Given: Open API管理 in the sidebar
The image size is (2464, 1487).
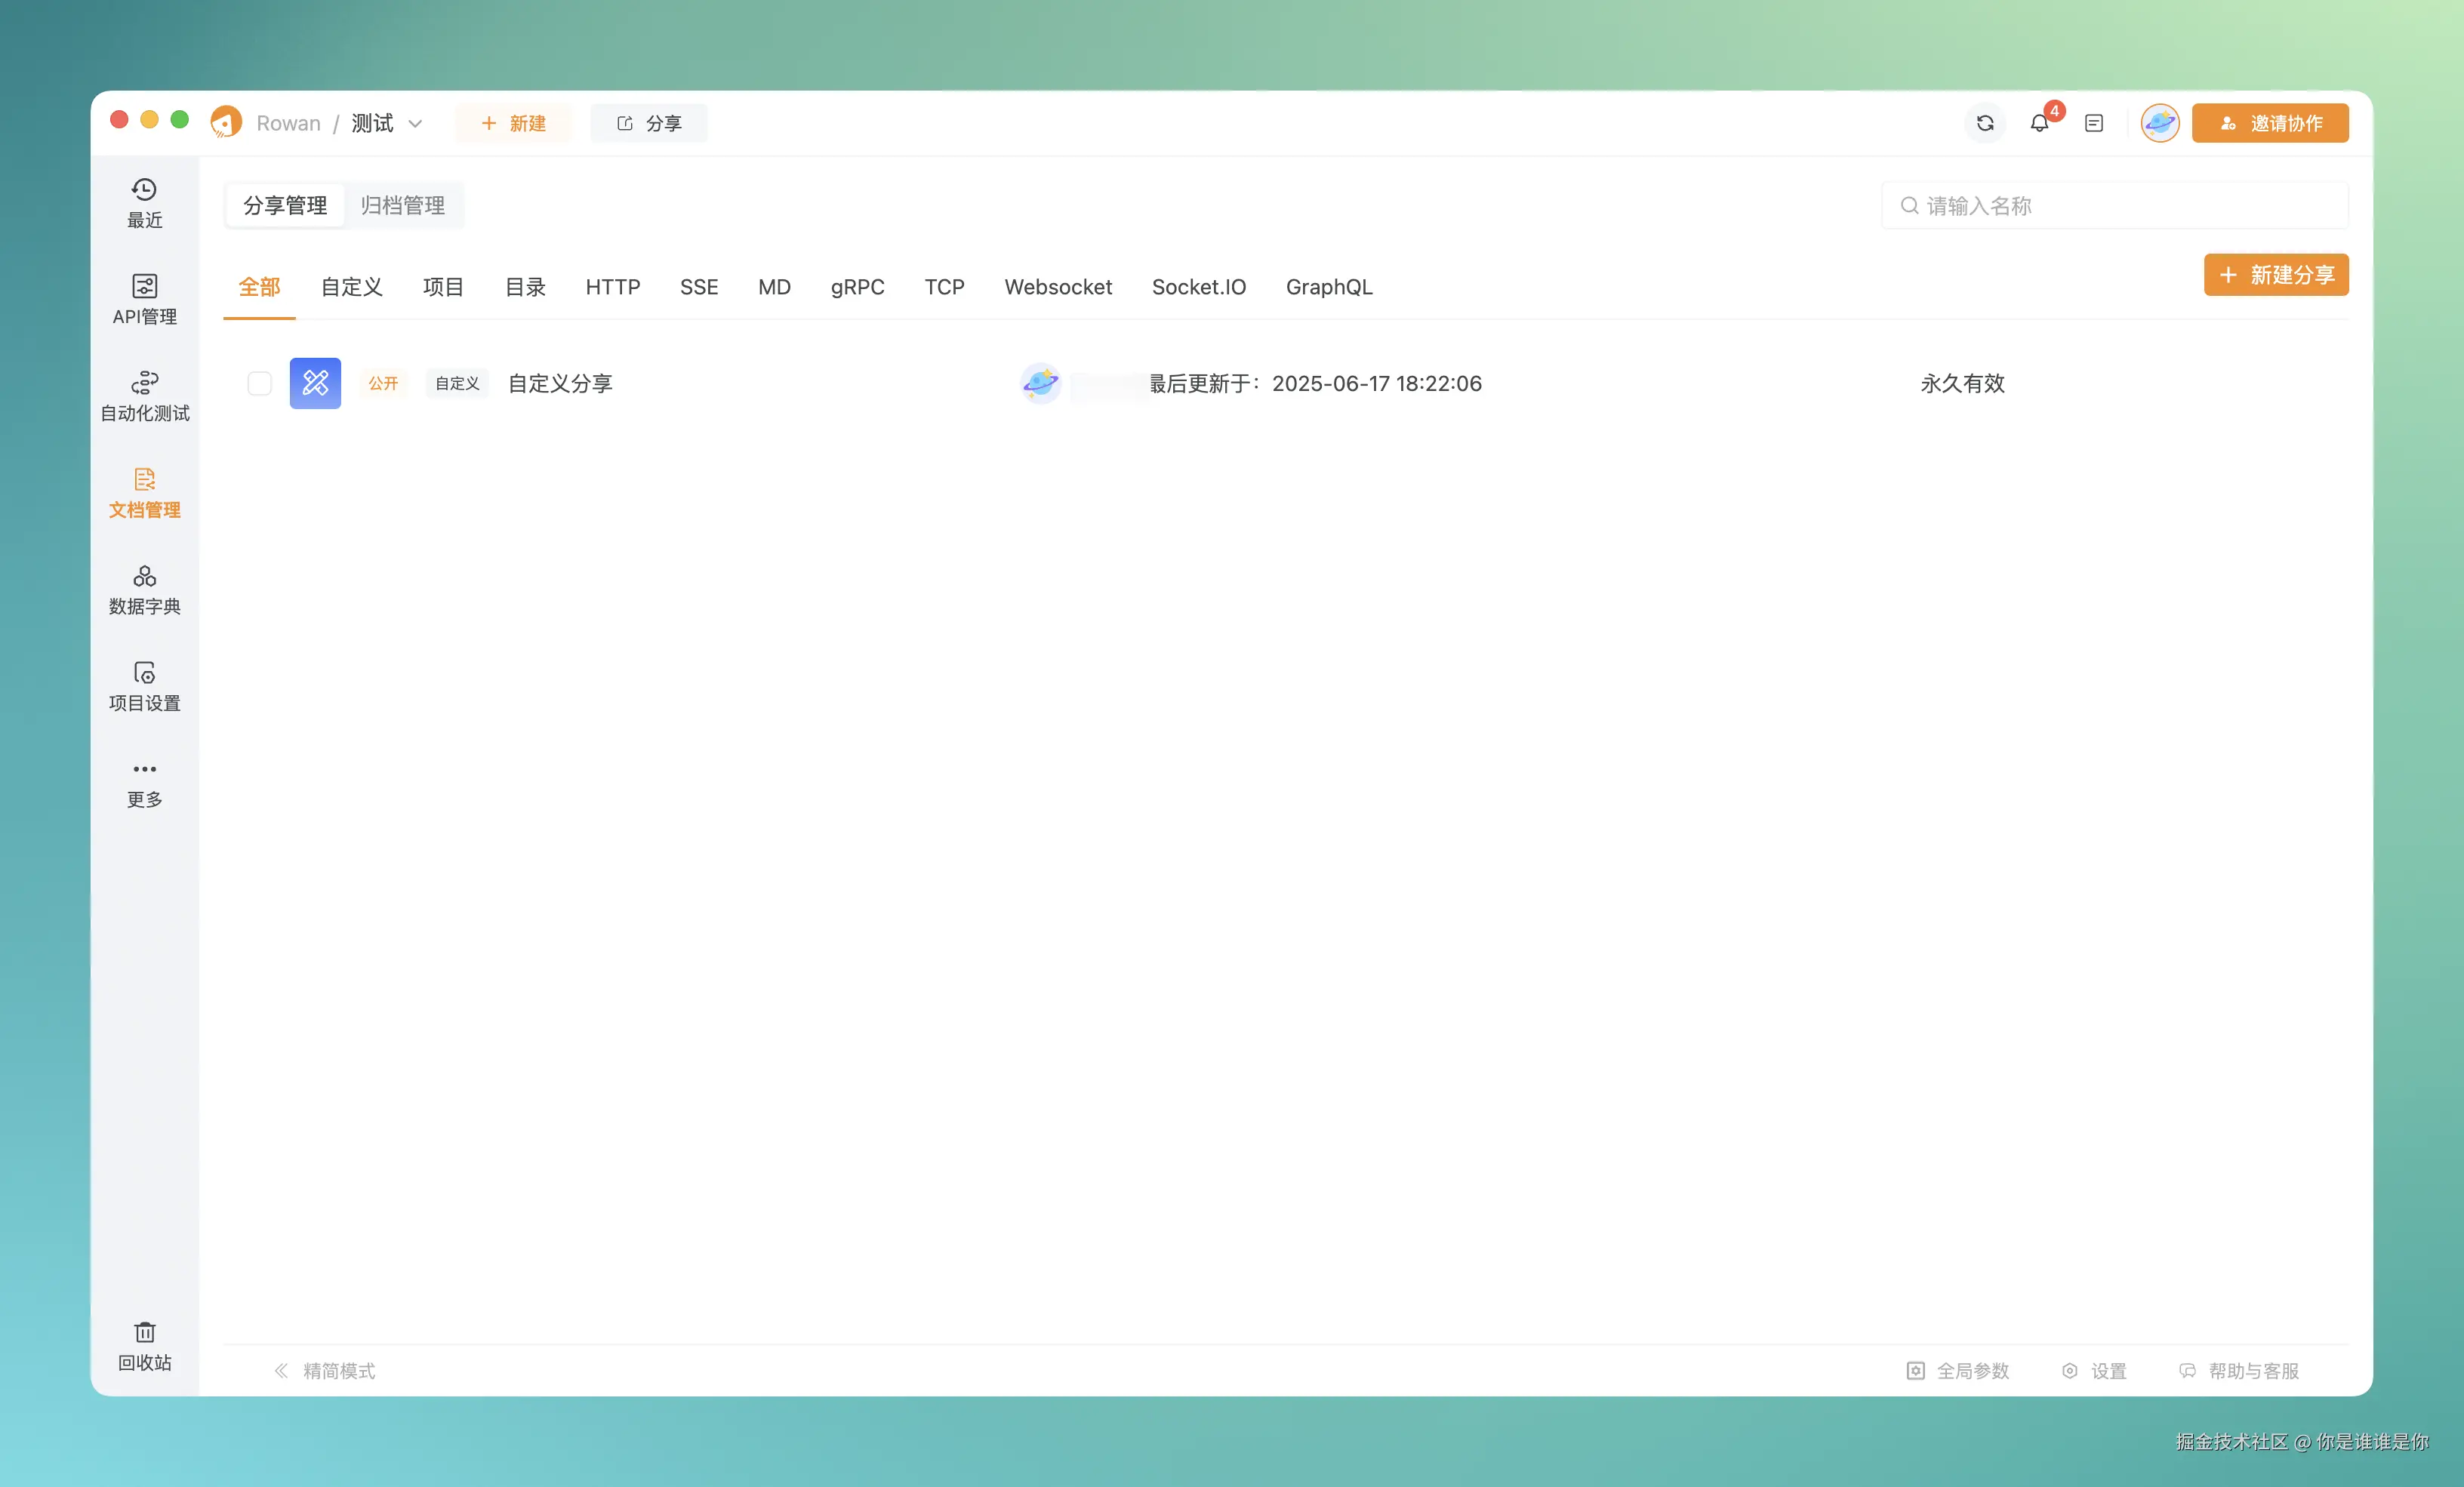Looking at the screenshot, I should click(144, 299).
